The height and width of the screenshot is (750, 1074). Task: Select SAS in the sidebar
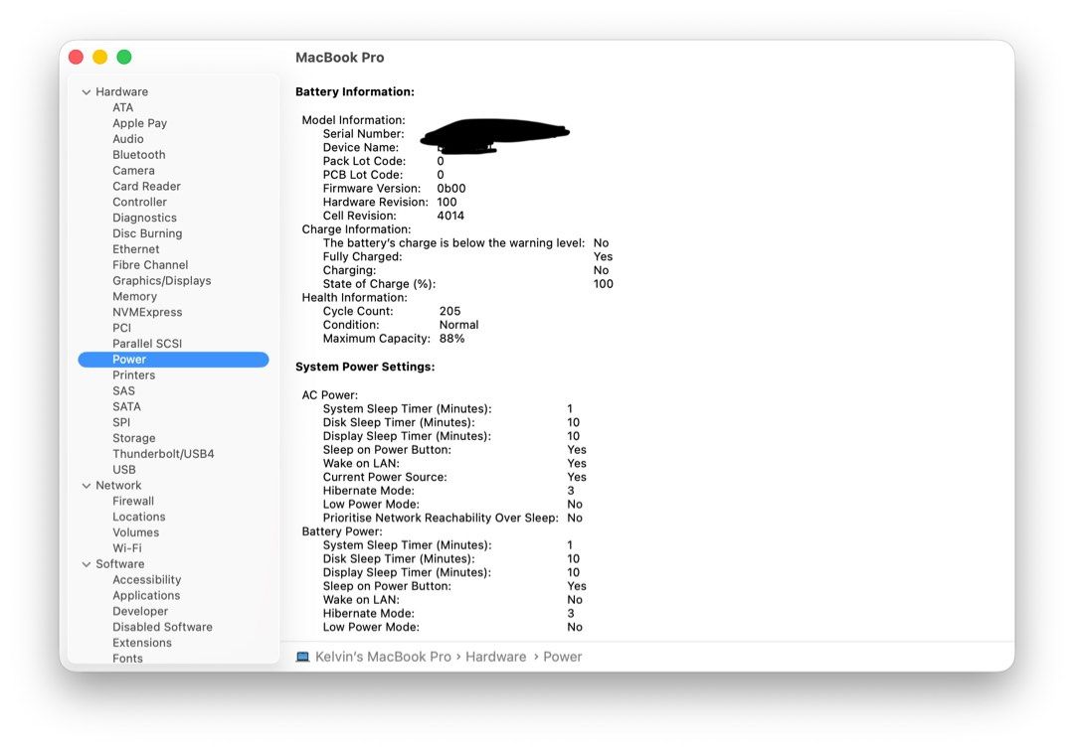coord(124,390)
